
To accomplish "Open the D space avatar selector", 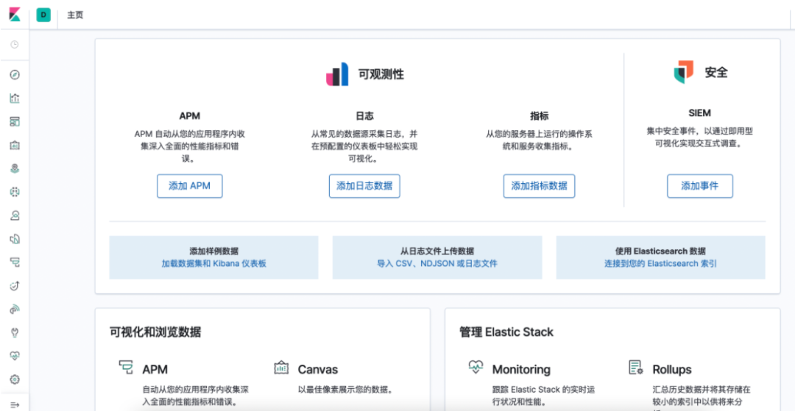I will tap(43, 15).
